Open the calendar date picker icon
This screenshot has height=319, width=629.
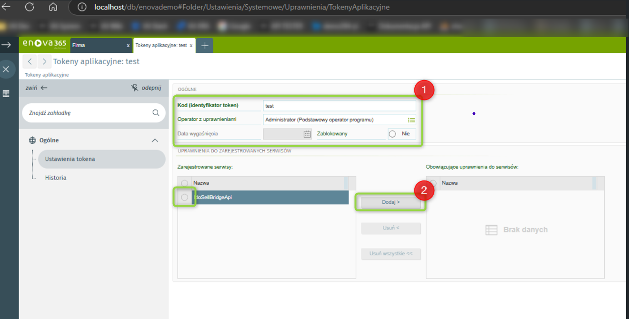(x=307, y=134)
